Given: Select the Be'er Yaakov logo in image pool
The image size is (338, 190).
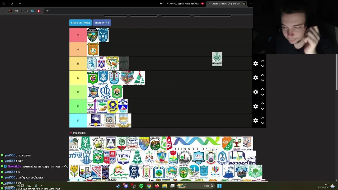Looking at the screenshot, I should 215,171.
